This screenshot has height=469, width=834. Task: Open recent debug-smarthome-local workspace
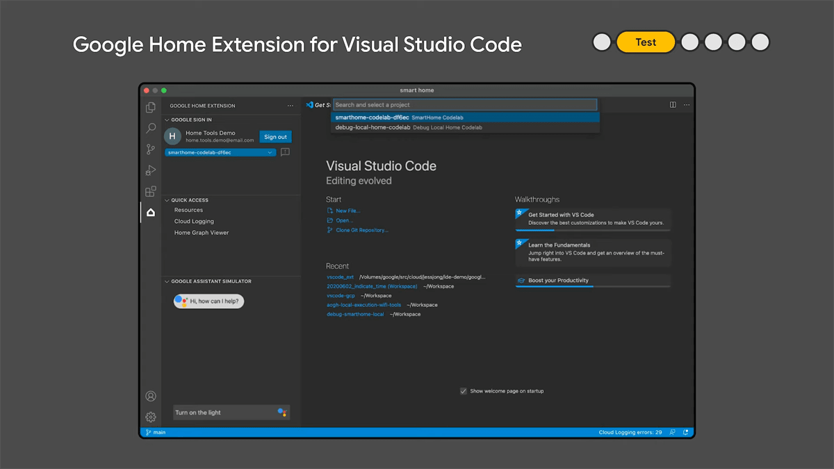click(355, 314)
